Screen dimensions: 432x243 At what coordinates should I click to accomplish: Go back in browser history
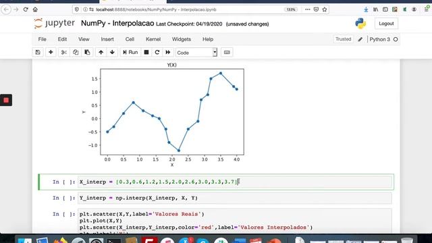tap(6, 9)
